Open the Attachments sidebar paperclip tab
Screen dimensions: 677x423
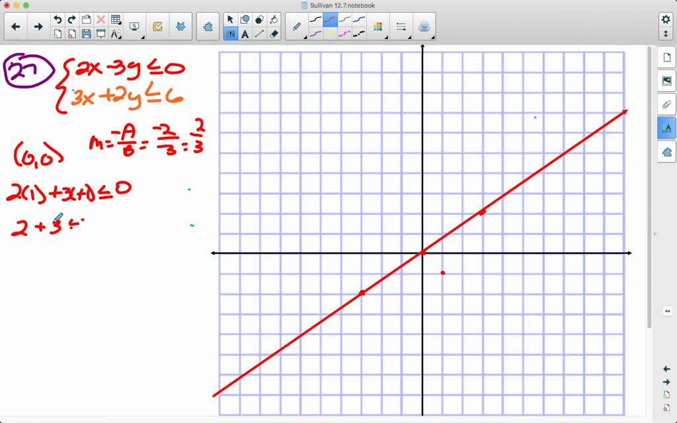[x=667, y=104]
